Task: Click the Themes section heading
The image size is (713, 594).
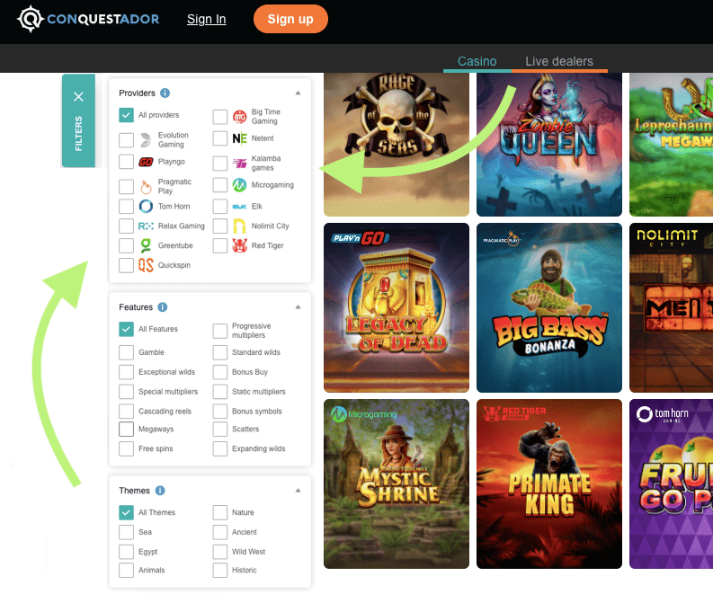Action: point(134,491)
